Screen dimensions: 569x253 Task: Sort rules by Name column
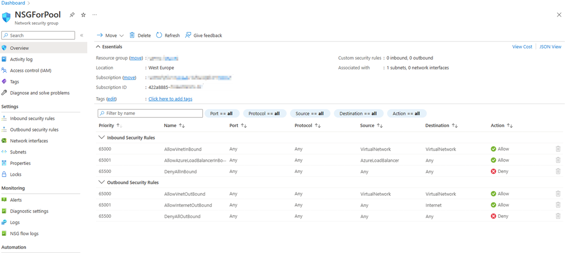point(174,126)
